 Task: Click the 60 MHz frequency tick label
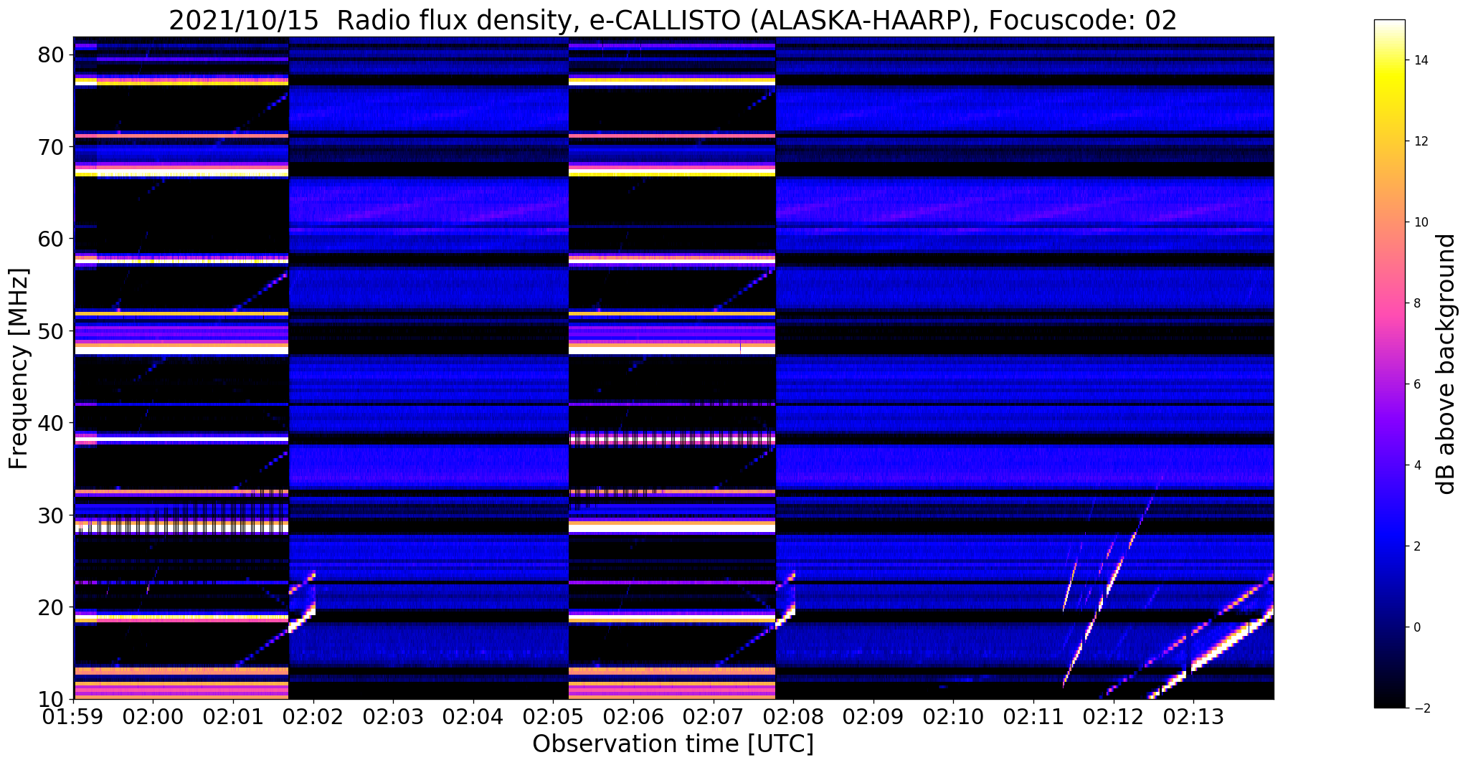(x=51, y=239)
